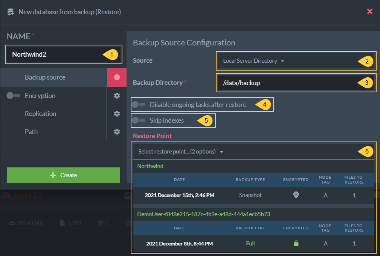Click the 185.43 MB storage size stat

26,223
